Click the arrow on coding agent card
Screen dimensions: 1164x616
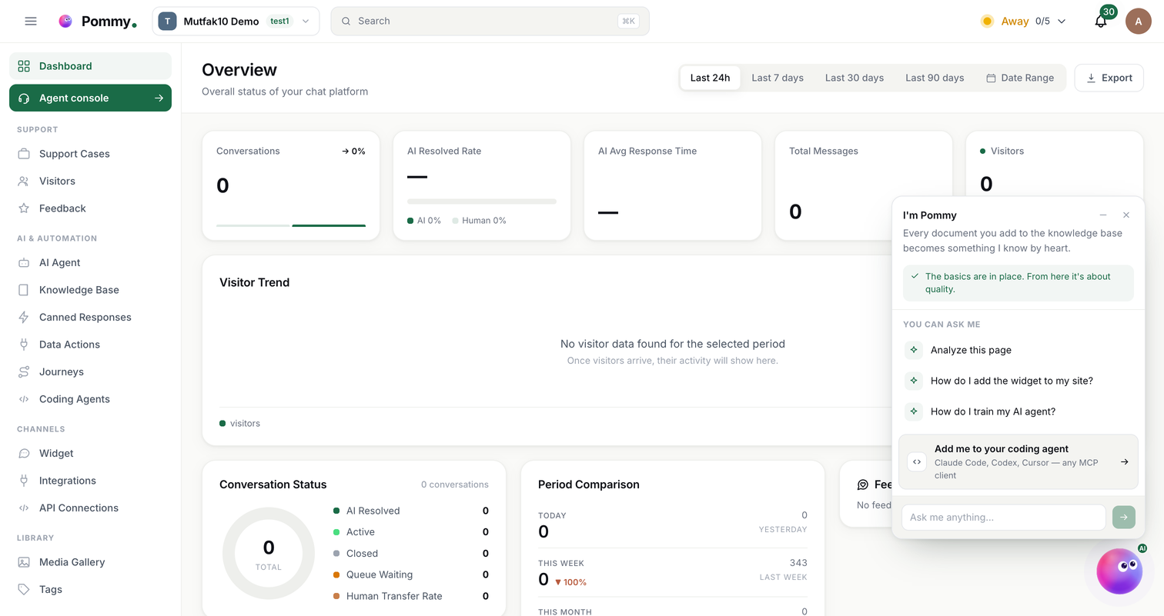point(1125,462)
